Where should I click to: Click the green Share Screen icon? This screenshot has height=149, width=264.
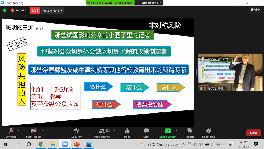[x=168, y=131]
